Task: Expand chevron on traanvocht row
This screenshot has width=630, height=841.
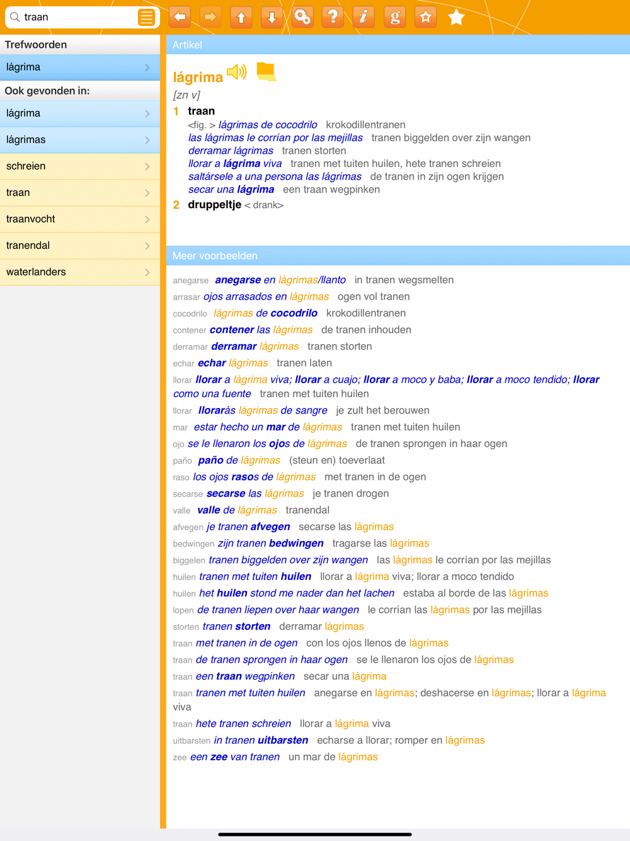Action: point(147,219)
